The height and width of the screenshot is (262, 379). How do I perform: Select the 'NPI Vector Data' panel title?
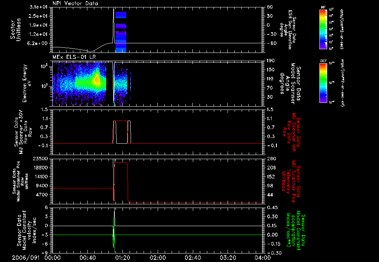click(x=75, y=3)
